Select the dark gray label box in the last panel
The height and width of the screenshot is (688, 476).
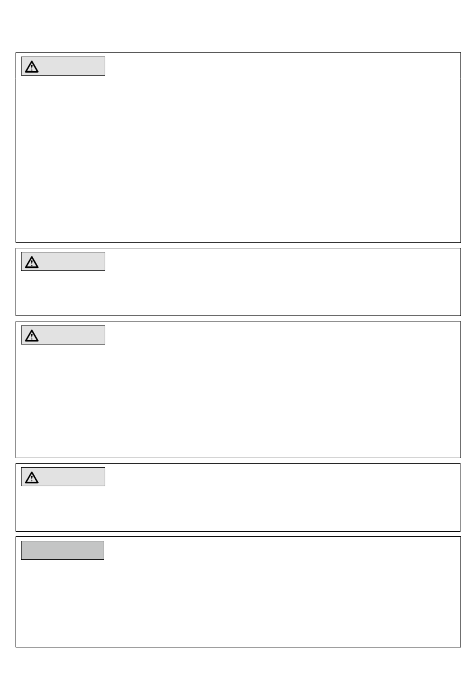(63, 550)
